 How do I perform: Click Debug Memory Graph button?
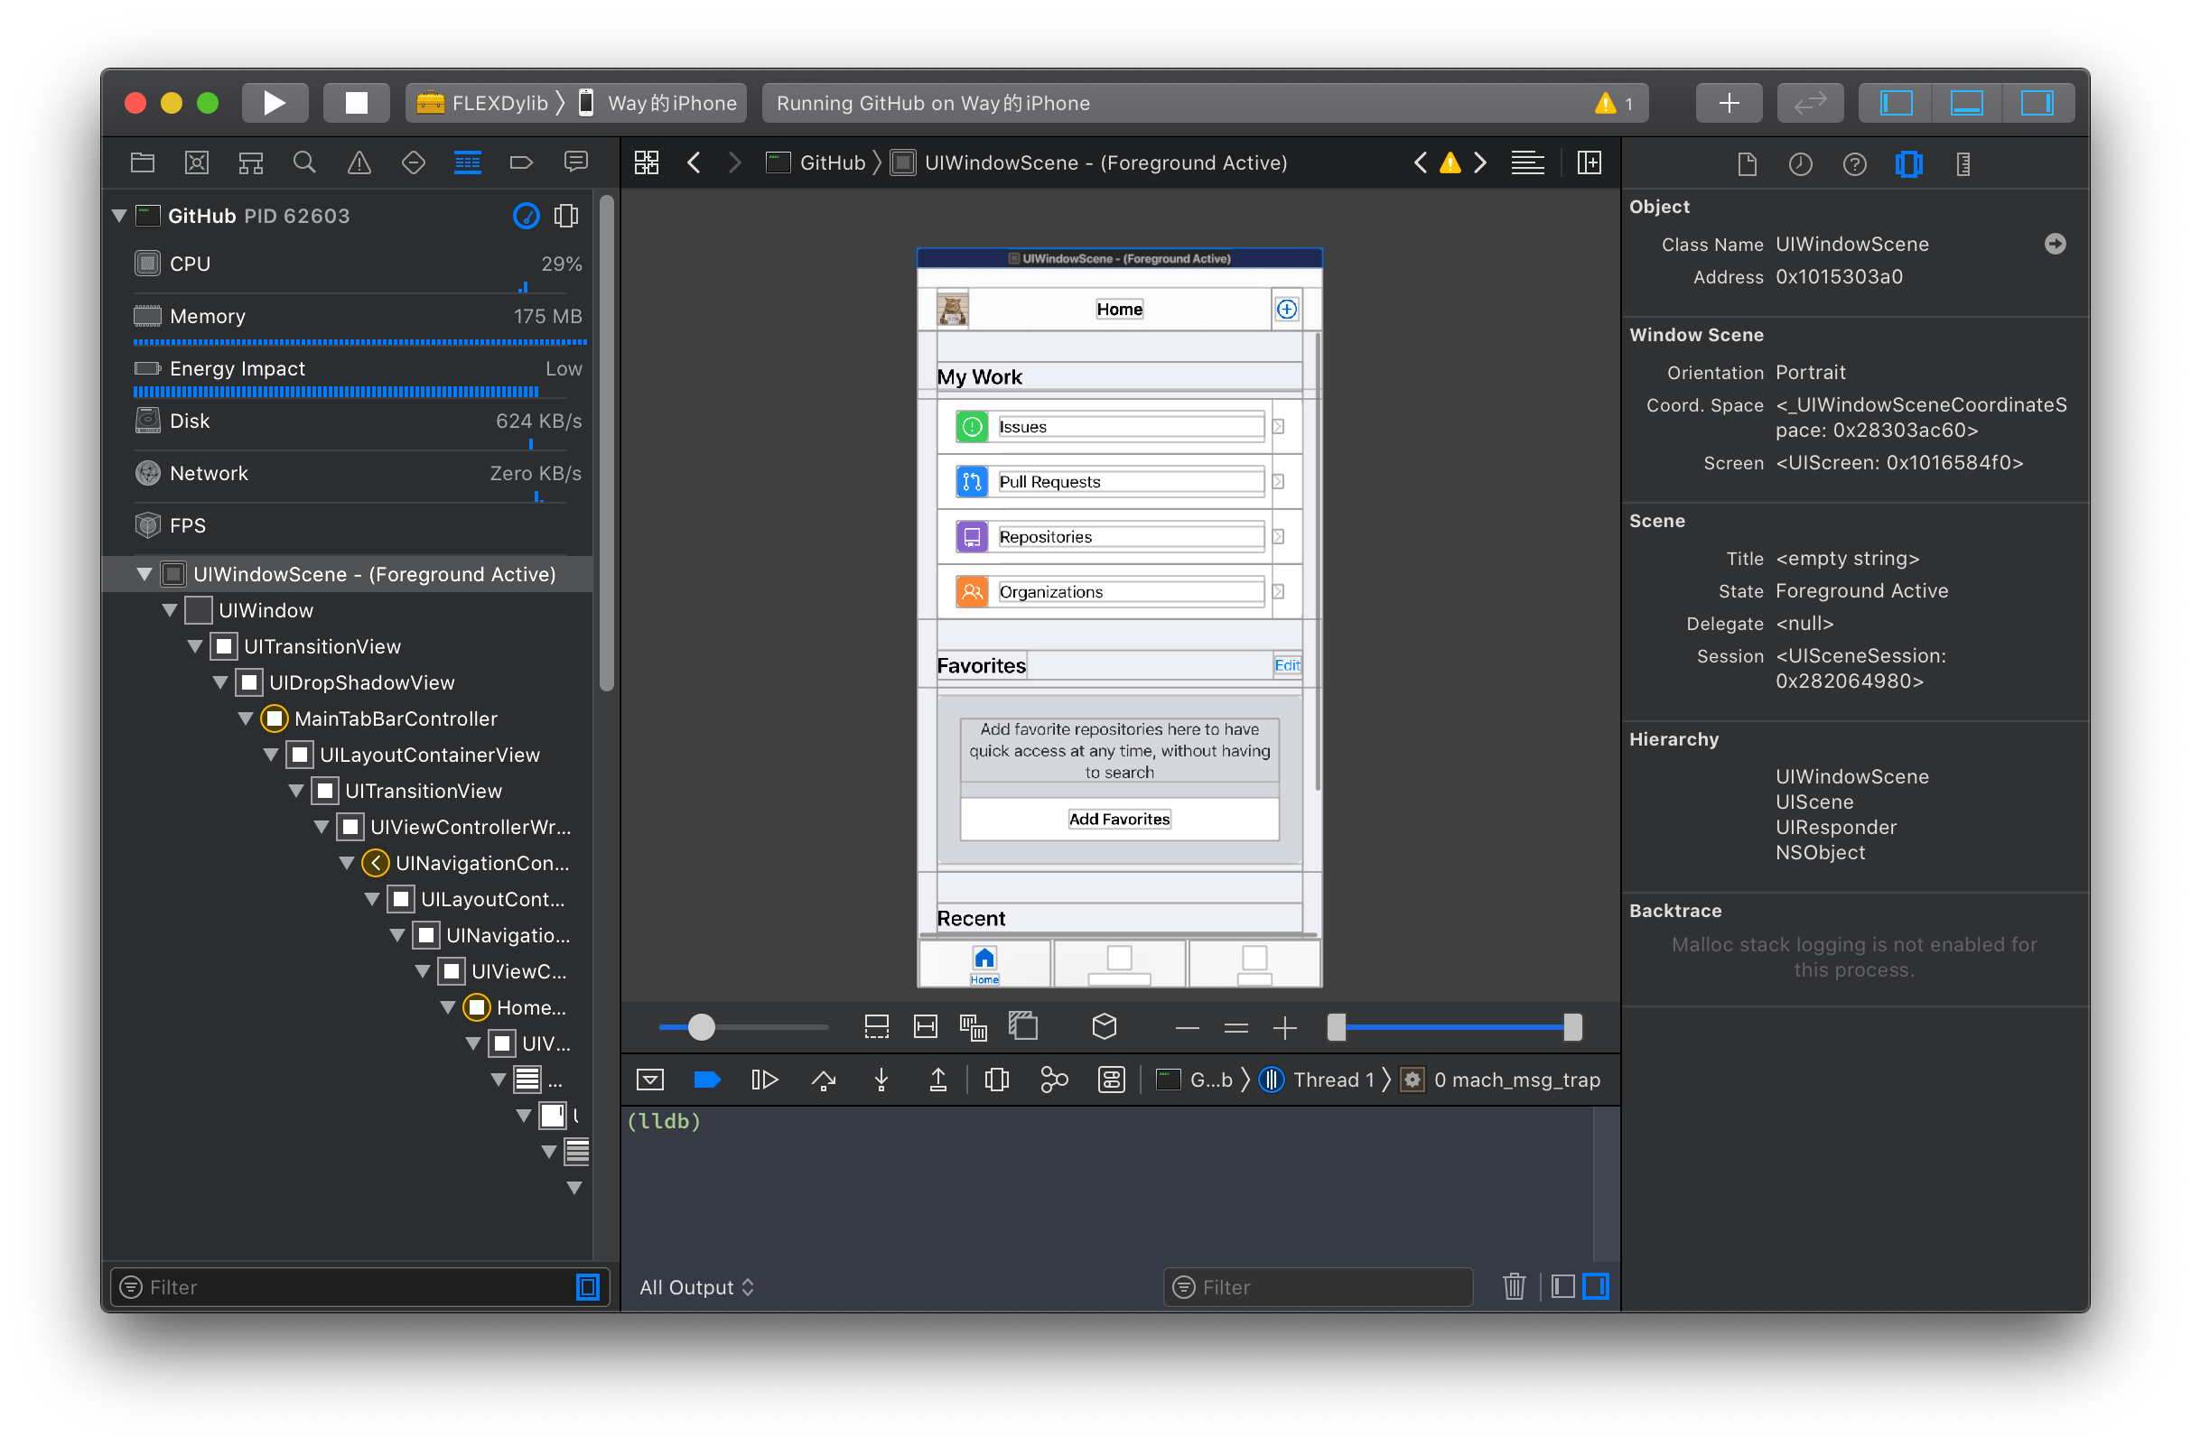pyautogui.click(x=1054, y=1080)
